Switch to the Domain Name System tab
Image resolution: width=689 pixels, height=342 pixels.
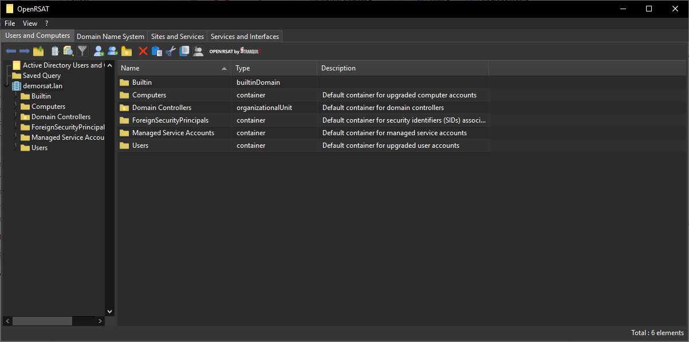(x=111, y=37)
